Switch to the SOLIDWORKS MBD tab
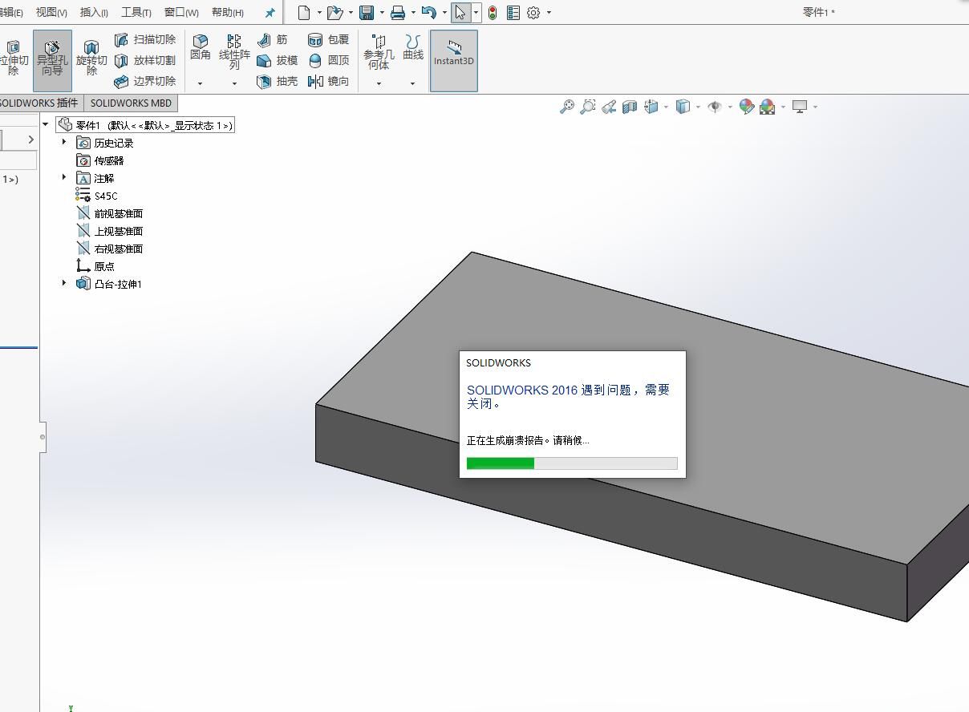Viewport: 969px width, 712px height. [131, 103]
